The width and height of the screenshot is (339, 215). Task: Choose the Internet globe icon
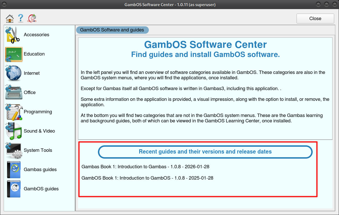[x=13, y=73]
